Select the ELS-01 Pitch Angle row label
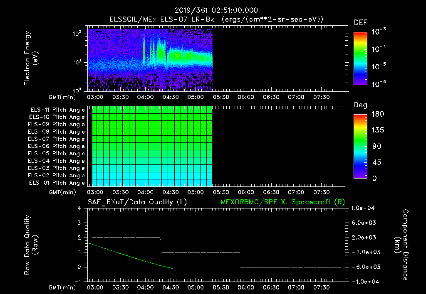Viewport: 426px width, 294px height. click(57, 183)
